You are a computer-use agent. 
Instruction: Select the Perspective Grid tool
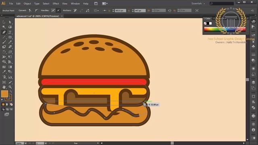click(10, 62)
